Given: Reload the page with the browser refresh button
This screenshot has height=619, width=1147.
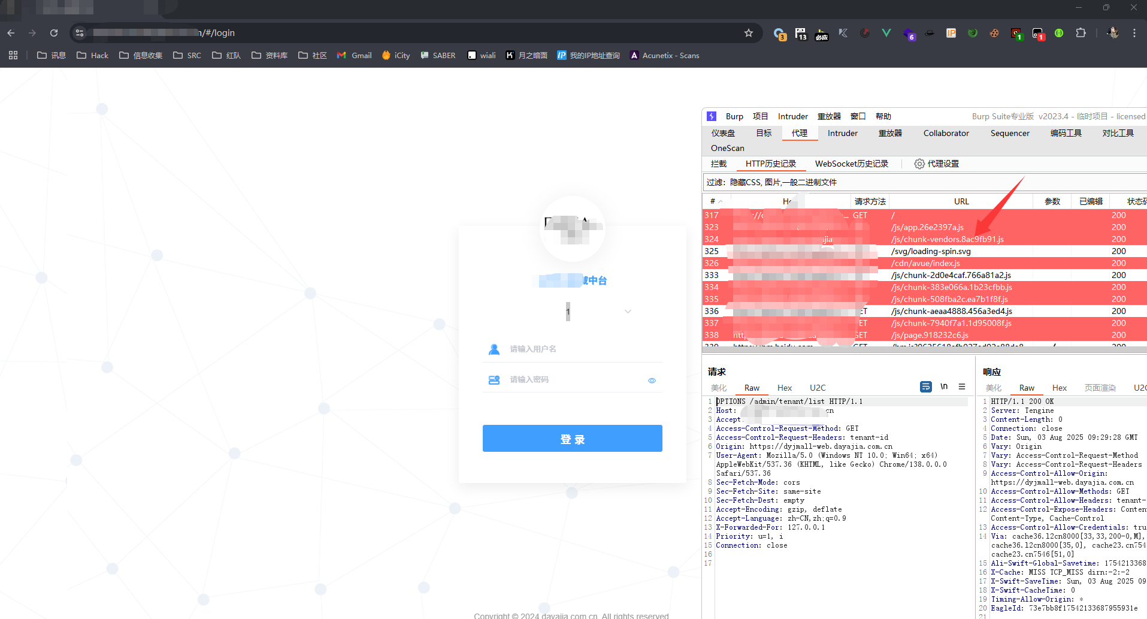Looking at the screenshot, I should click(x=54, y=33).
